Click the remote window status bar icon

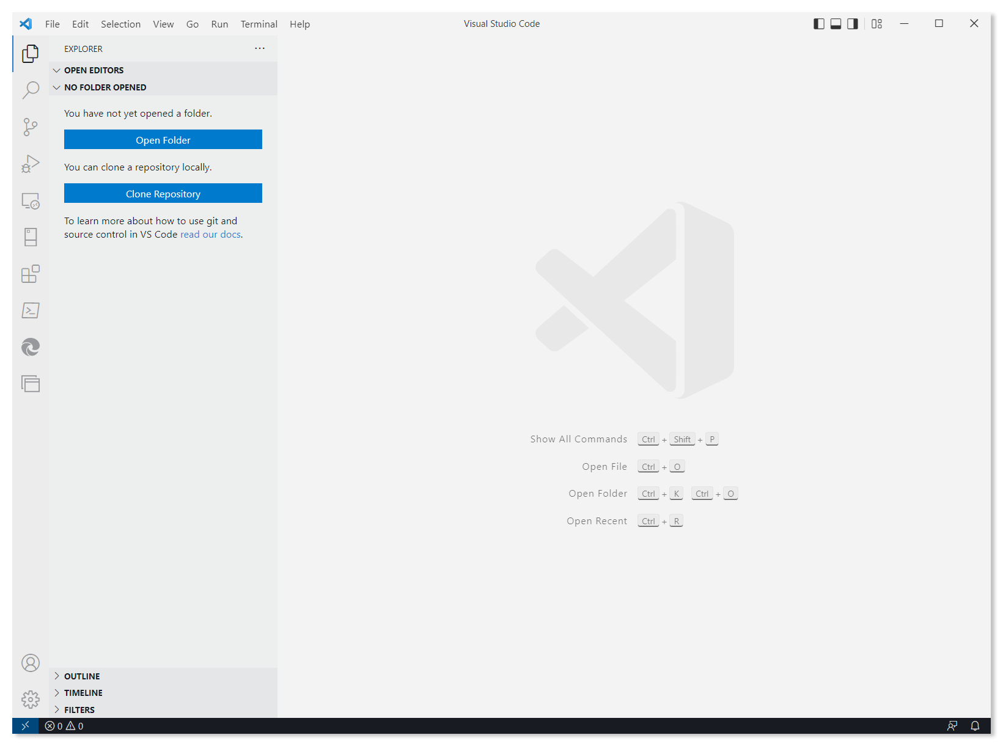[25, 726]
